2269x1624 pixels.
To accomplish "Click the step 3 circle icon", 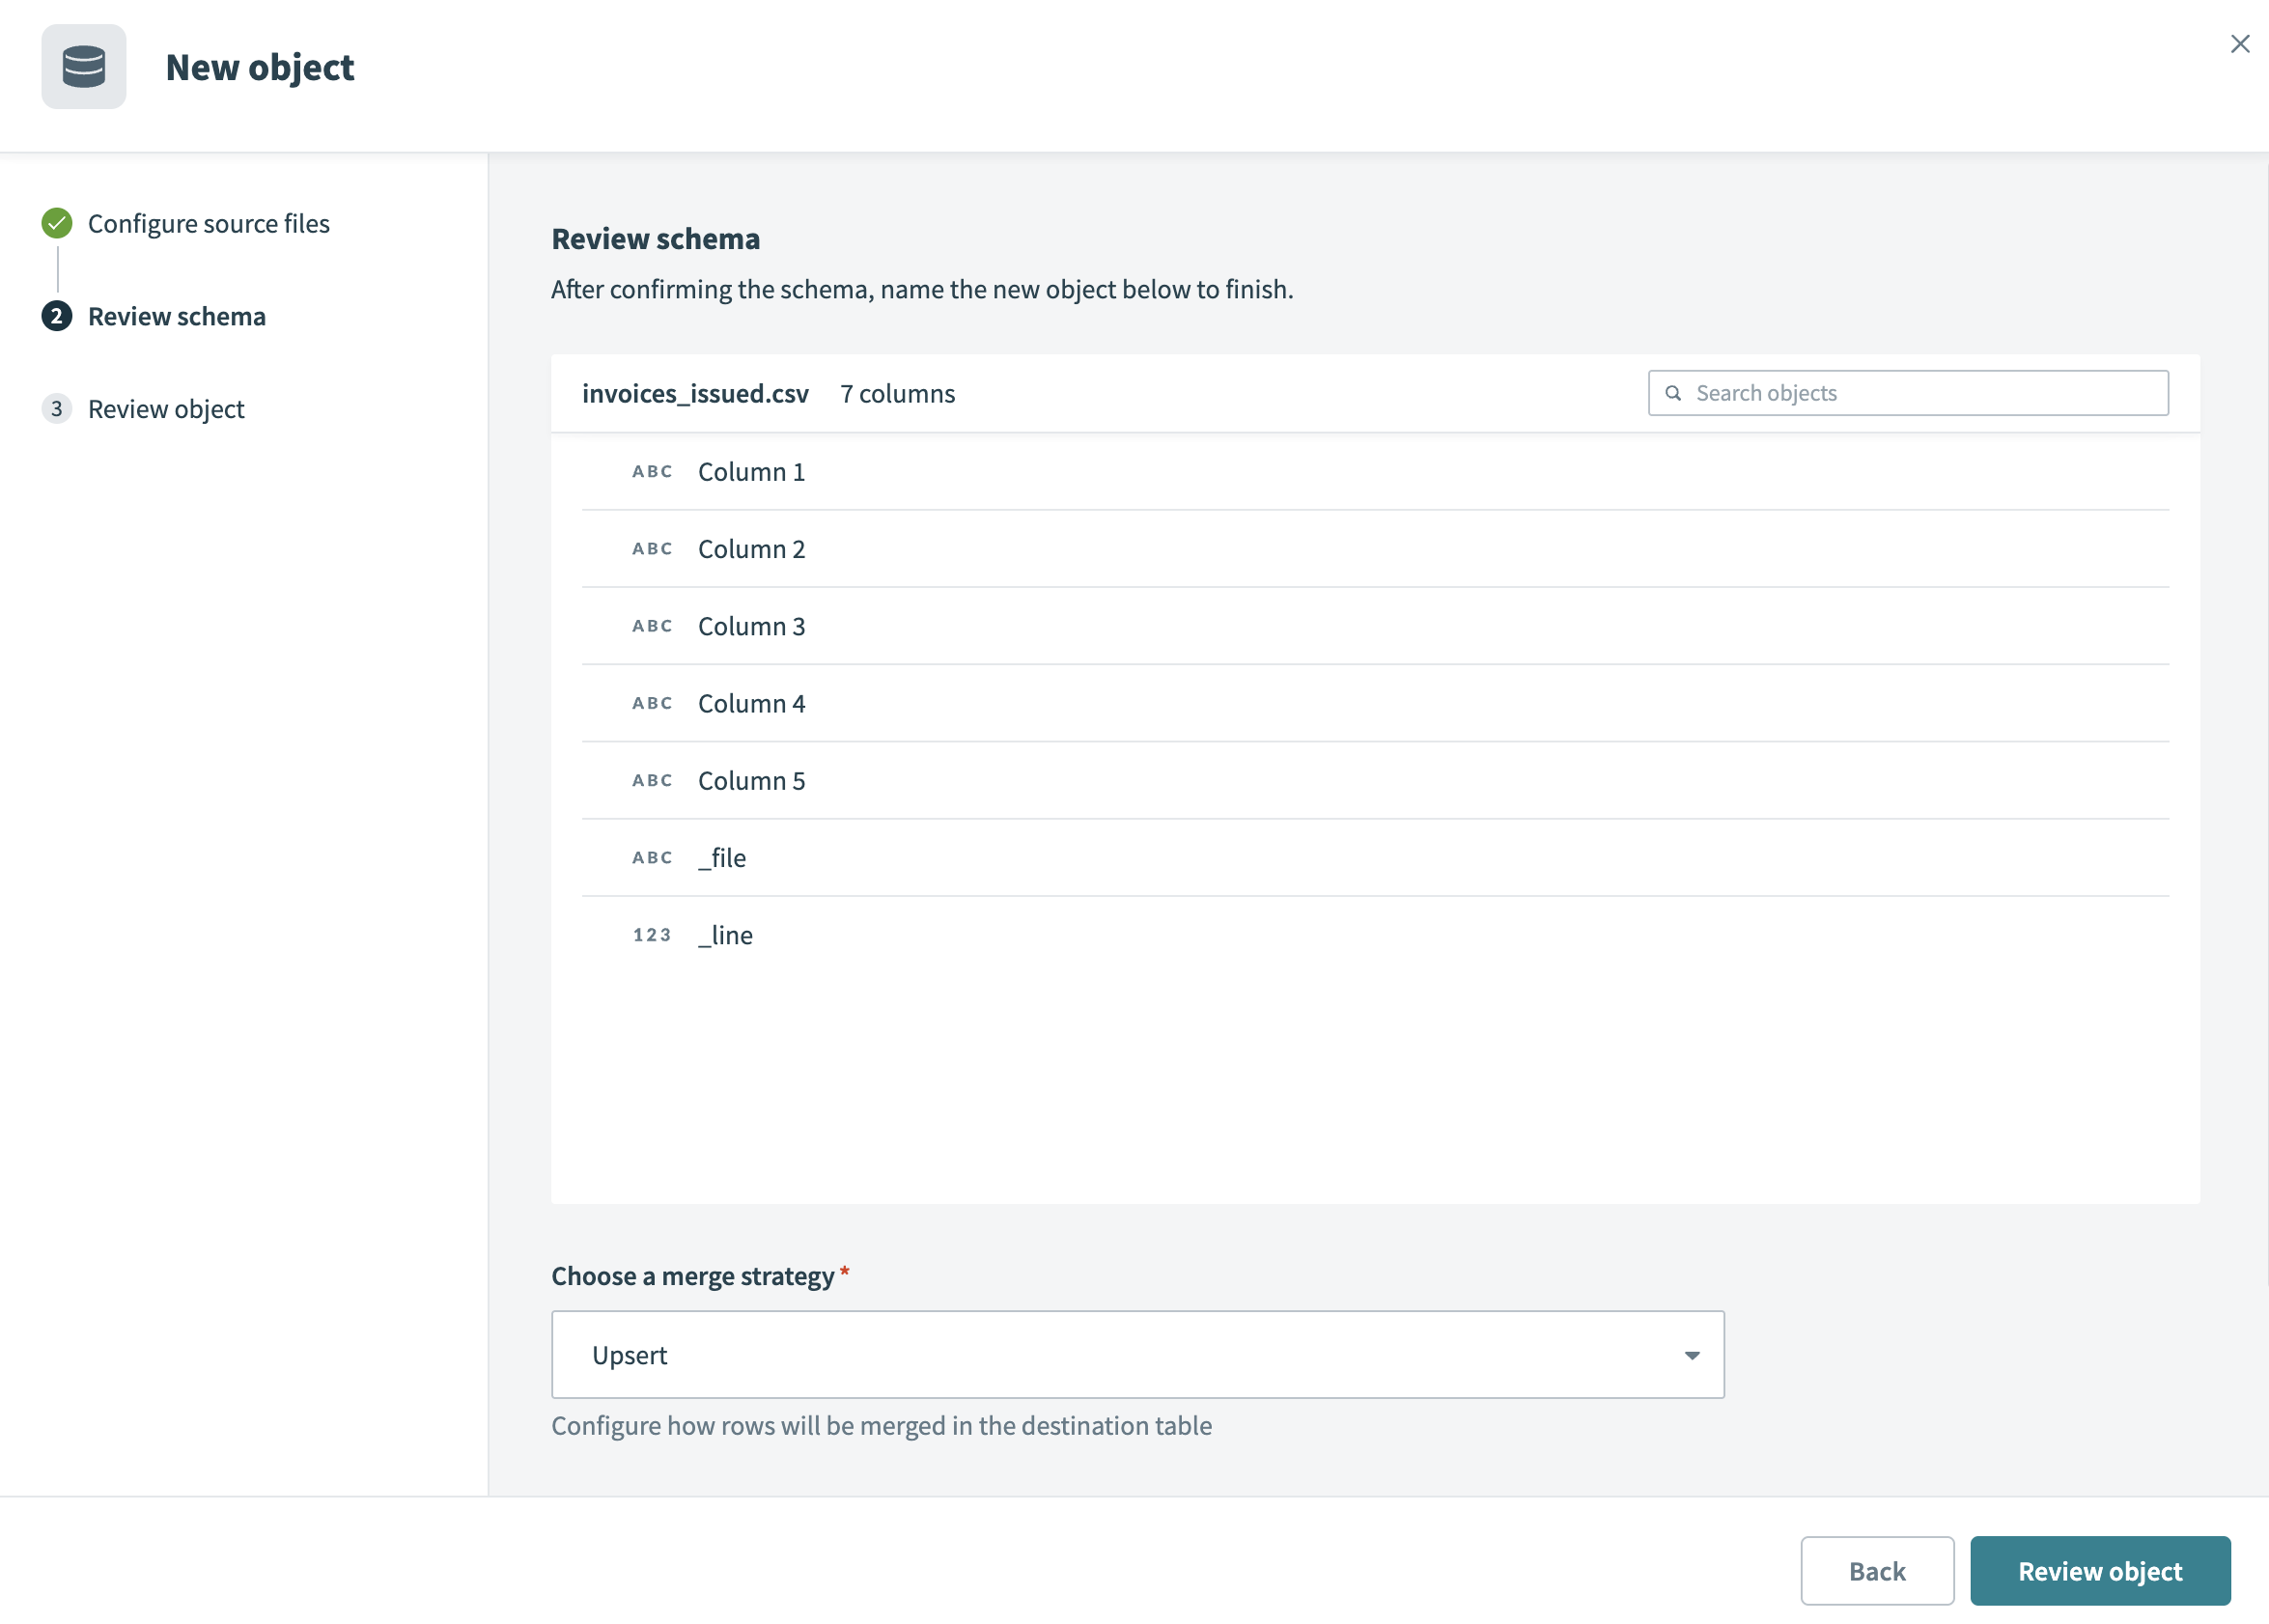I will (x=57, y=408).
